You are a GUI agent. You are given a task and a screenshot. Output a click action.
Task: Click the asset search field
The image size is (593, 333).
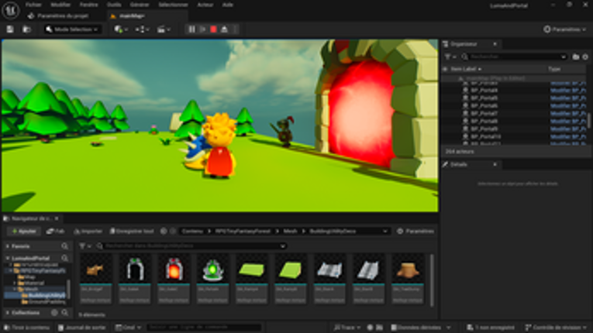(191, 246)
